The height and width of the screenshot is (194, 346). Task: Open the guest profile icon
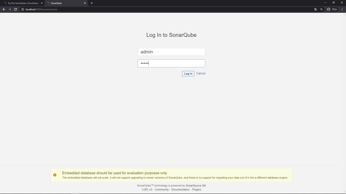tap(332, 9)
